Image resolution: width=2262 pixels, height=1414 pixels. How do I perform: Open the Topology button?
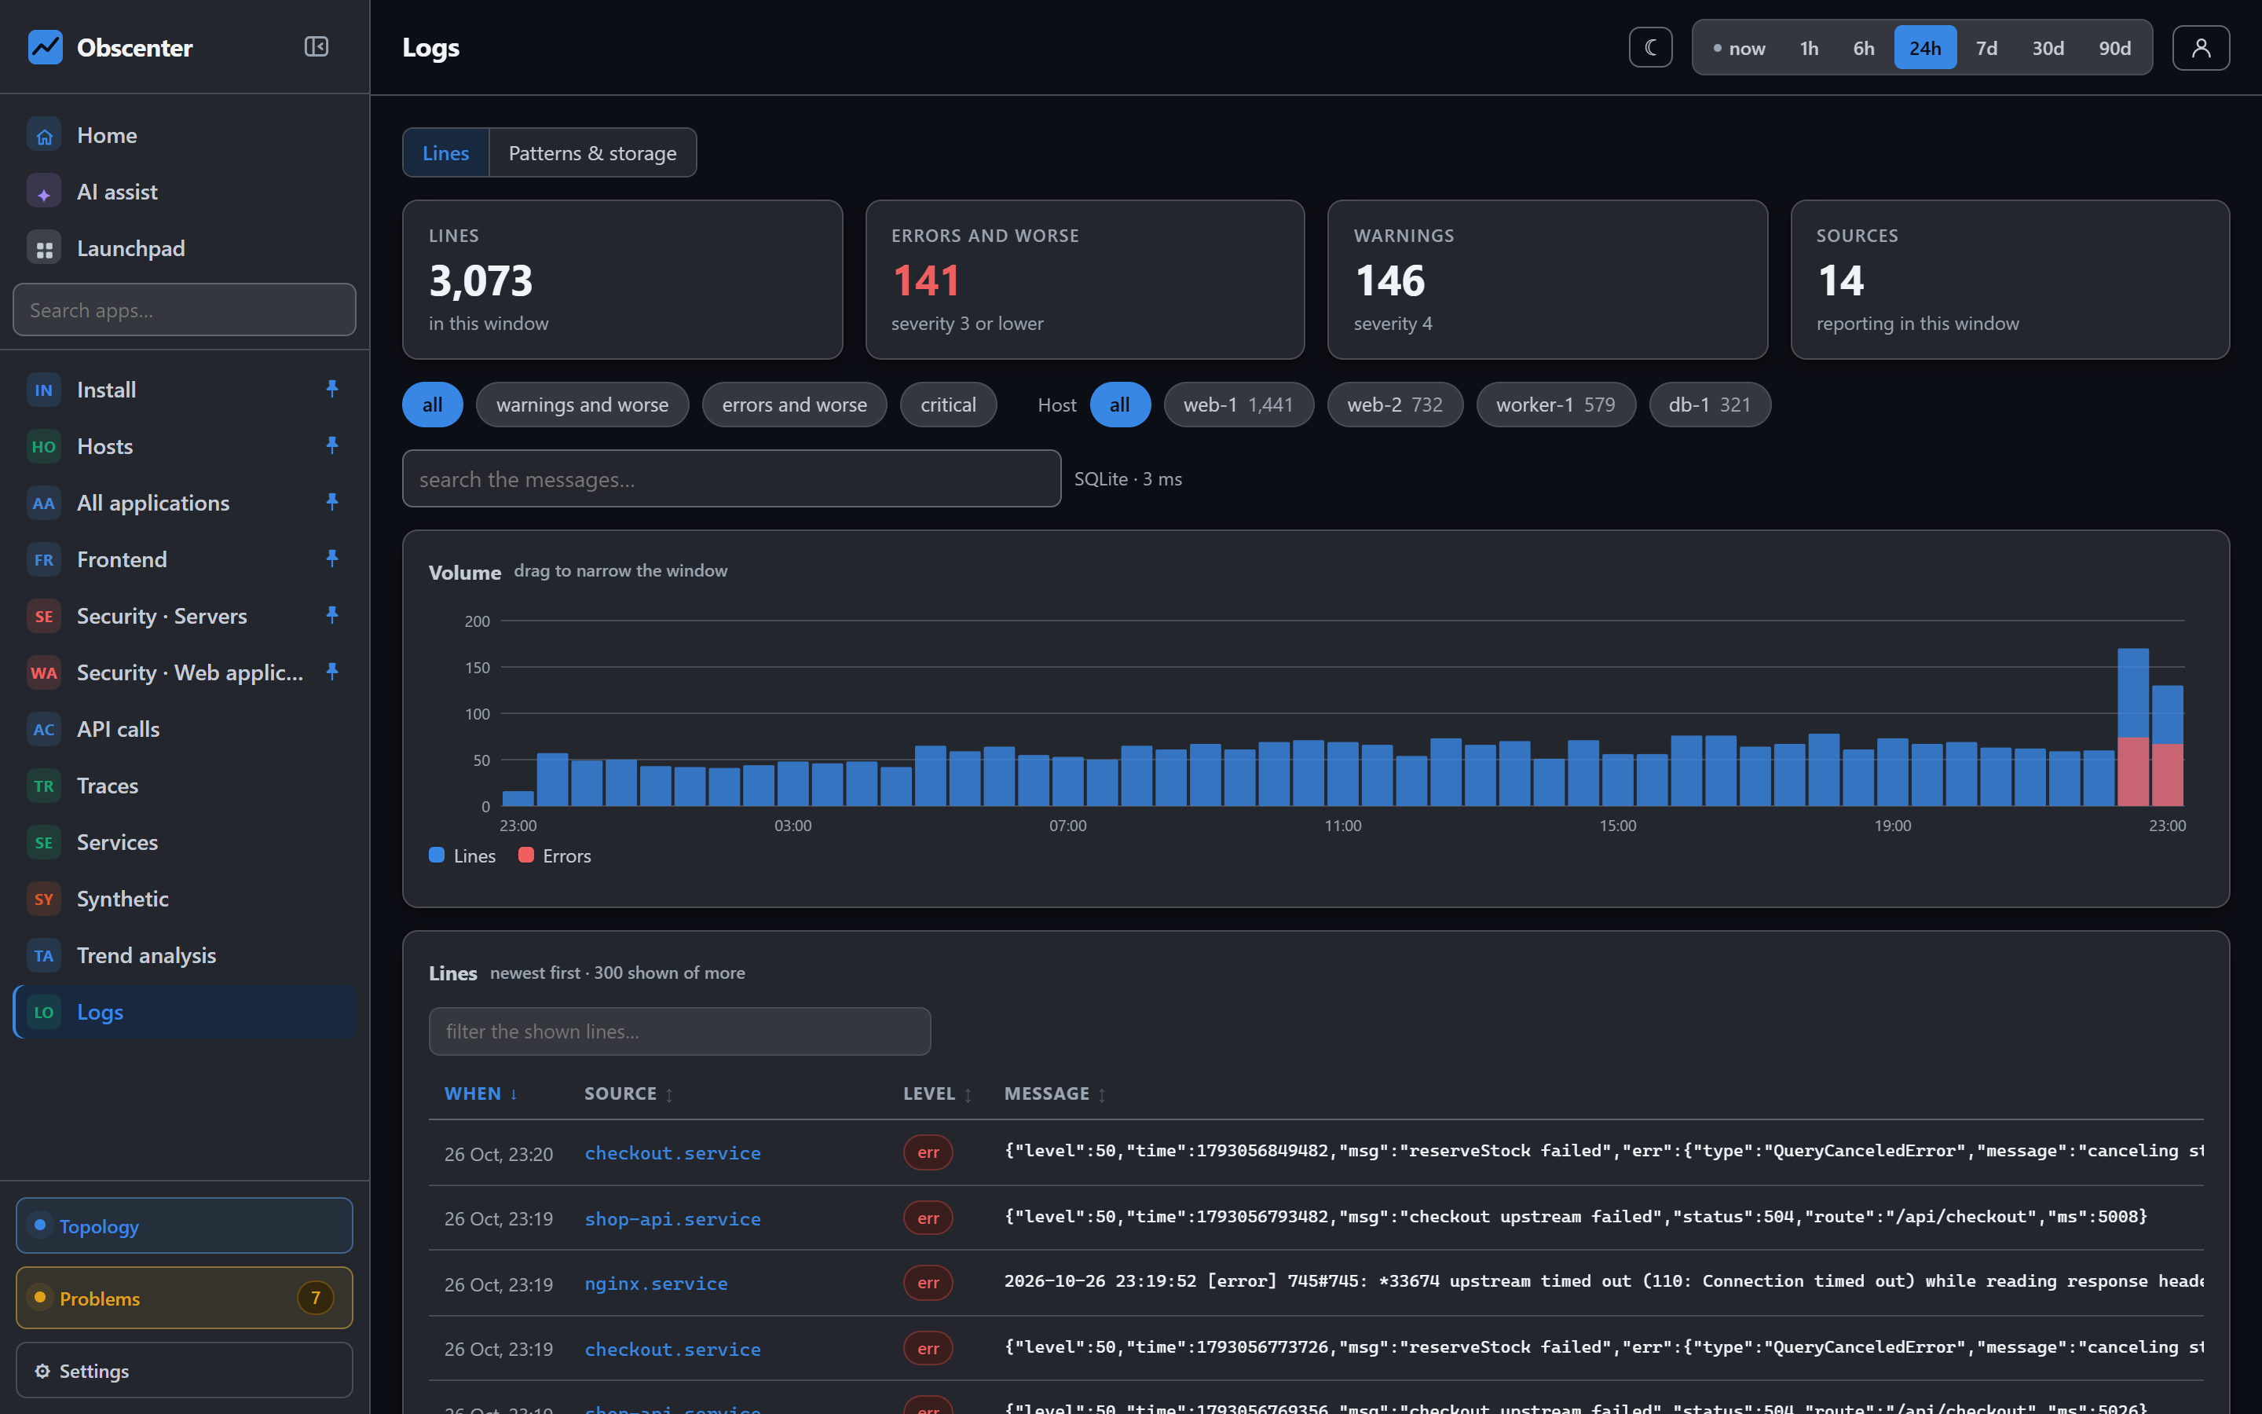tap(184, 1225)
